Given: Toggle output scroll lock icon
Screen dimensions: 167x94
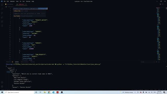Looking at the screenshot, I should point(159,62).
